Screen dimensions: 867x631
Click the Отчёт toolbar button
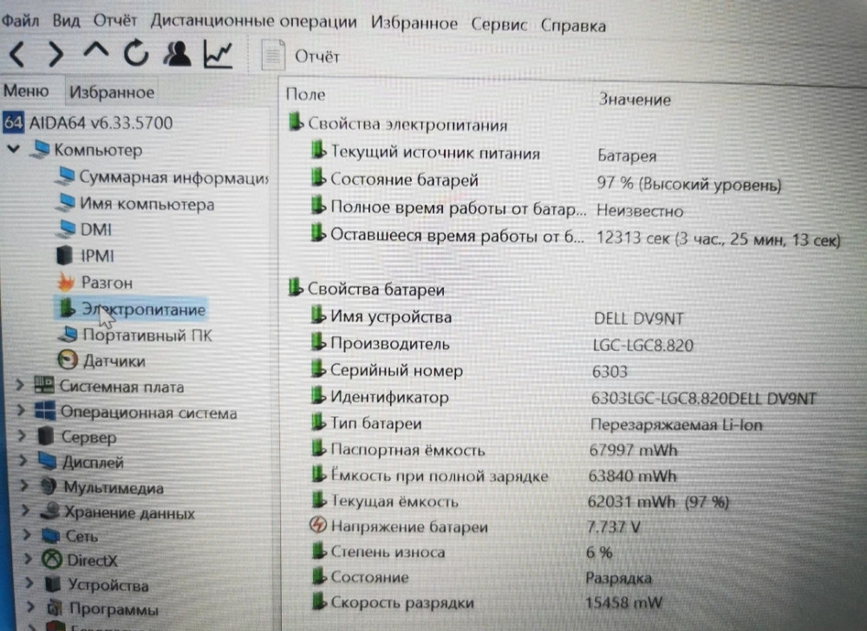[299, 55]
